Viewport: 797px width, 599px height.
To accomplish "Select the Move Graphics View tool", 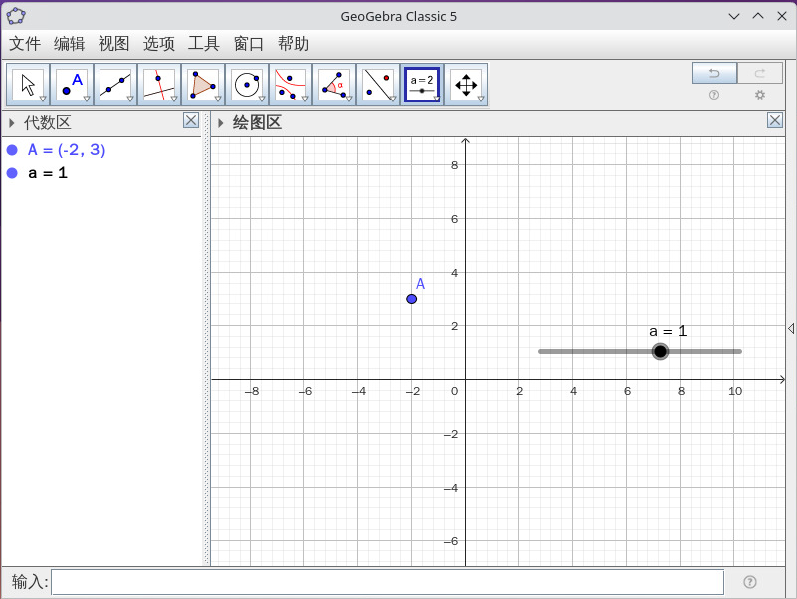I will (466, 85).
